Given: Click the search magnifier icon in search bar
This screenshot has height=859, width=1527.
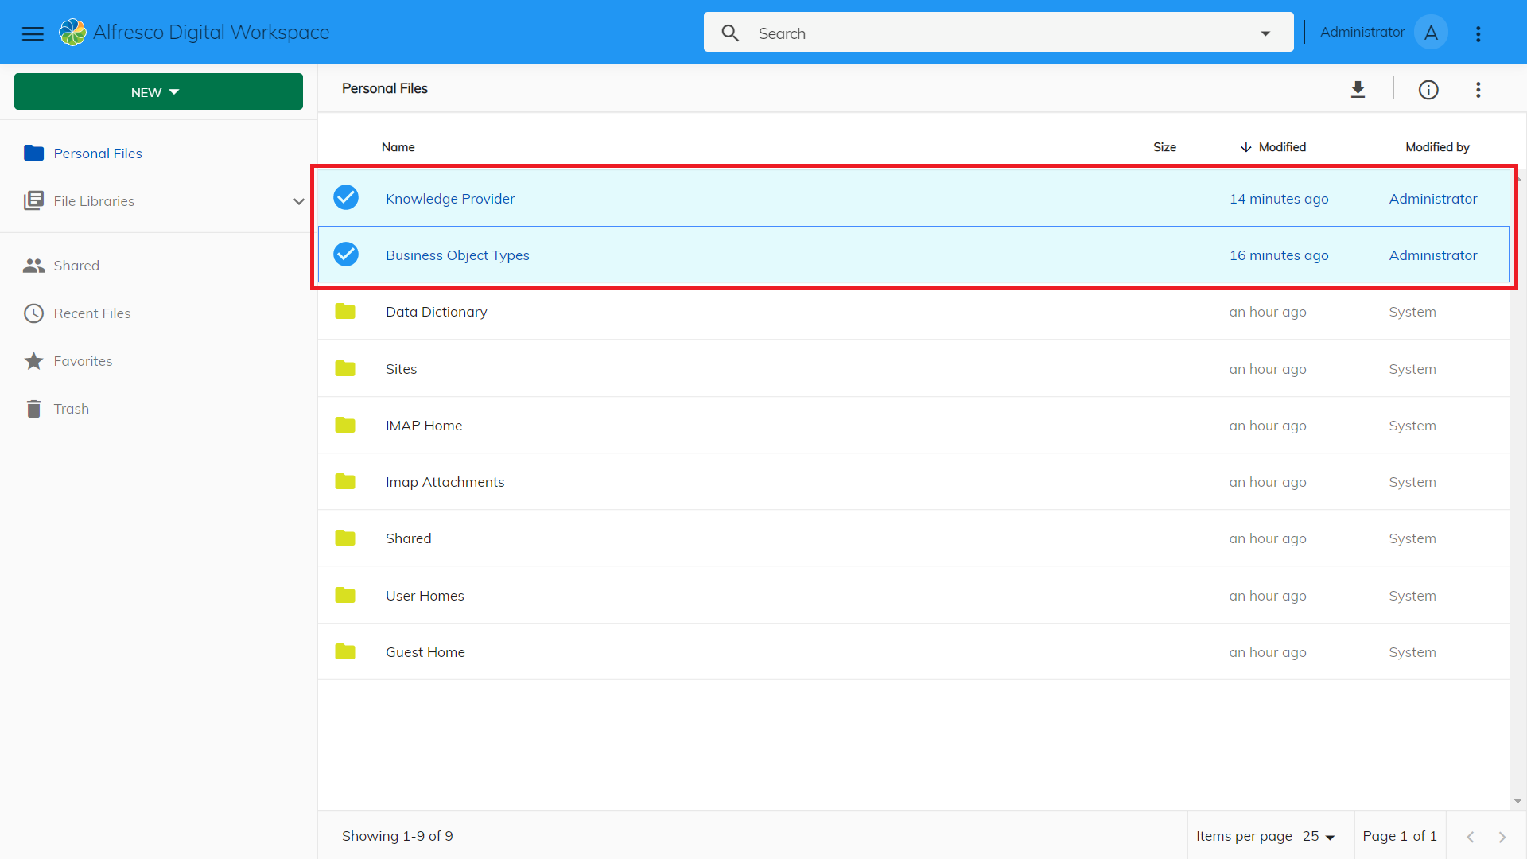Looking at the screenshot, I should coord(731,33).
